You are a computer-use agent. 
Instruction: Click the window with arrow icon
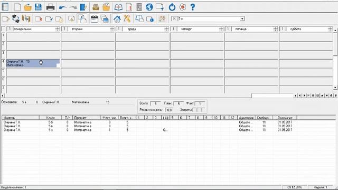pos(160,7)
